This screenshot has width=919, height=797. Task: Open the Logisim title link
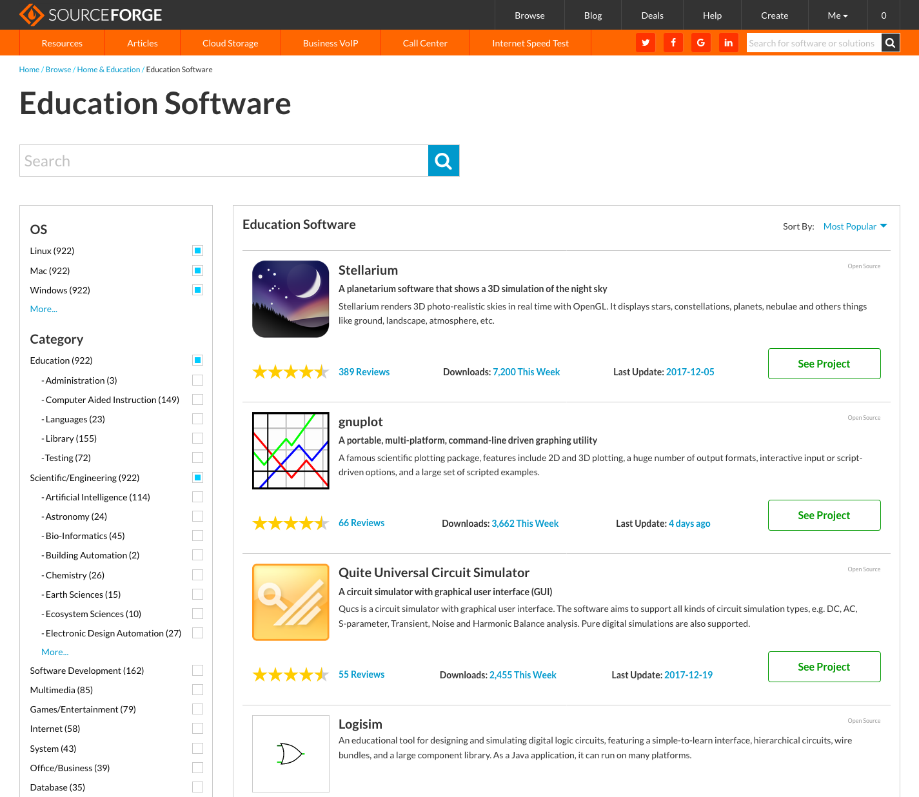point(361,724)
